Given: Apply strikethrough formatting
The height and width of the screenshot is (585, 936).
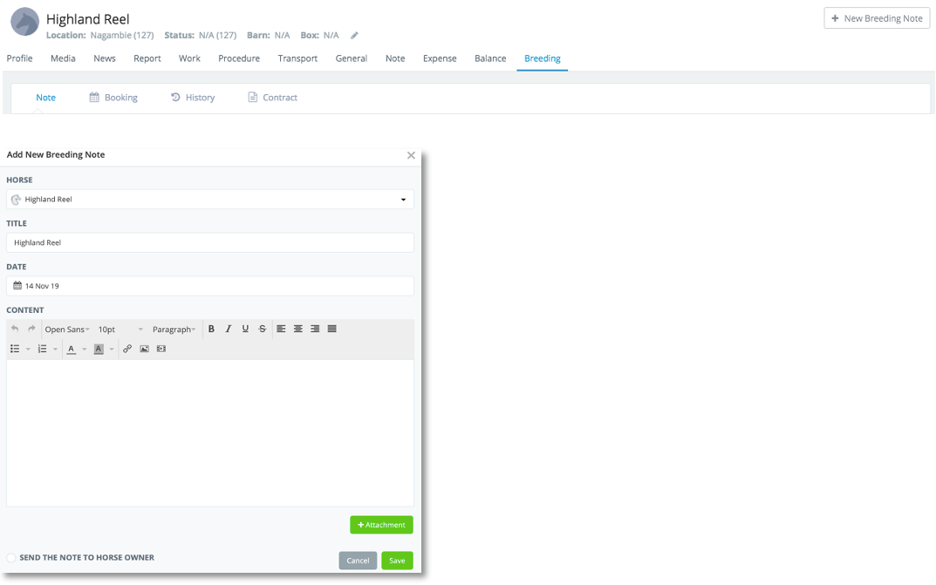Looking at the screenshot, I should pos(263,329).
